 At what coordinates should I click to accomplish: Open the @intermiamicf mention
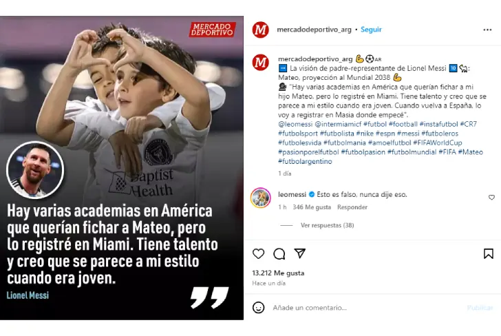click(338, 124)
